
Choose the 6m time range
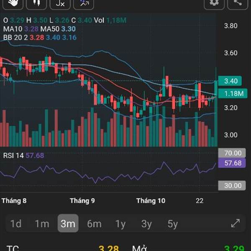[94, 224]
